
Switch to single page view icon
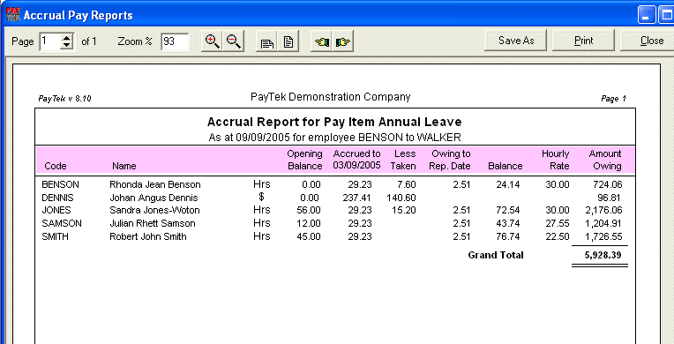click(x=288, y=41)
